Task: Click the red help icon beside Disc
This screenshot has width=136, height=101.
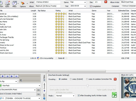Action: [106, 2]
